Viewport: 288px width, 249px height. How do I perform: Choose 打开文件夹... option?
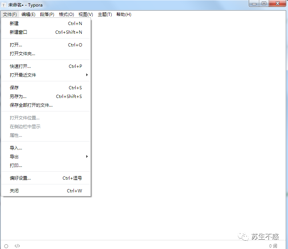tap(46, 54)
